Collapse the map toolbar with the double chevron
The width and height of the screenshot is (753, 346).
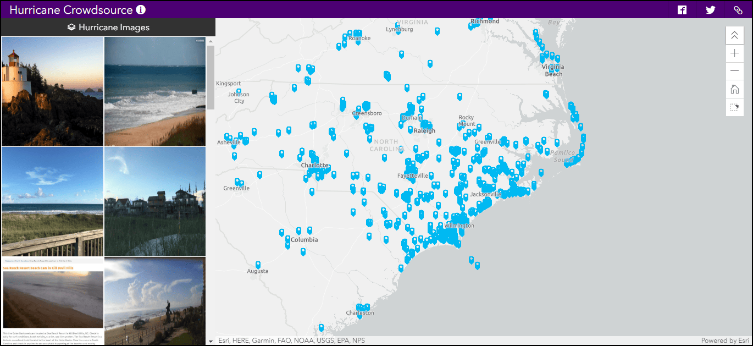[734, 35]
